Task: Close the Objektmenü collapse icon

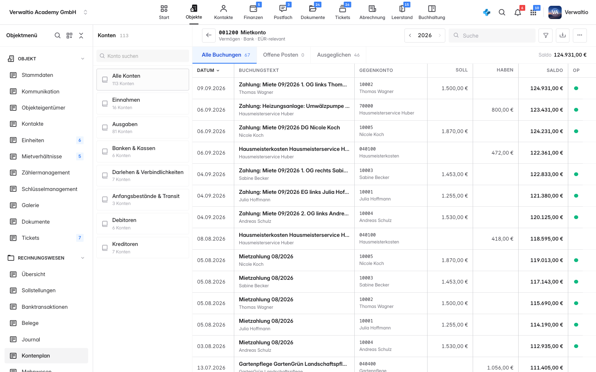Action: tap(81, 36)
